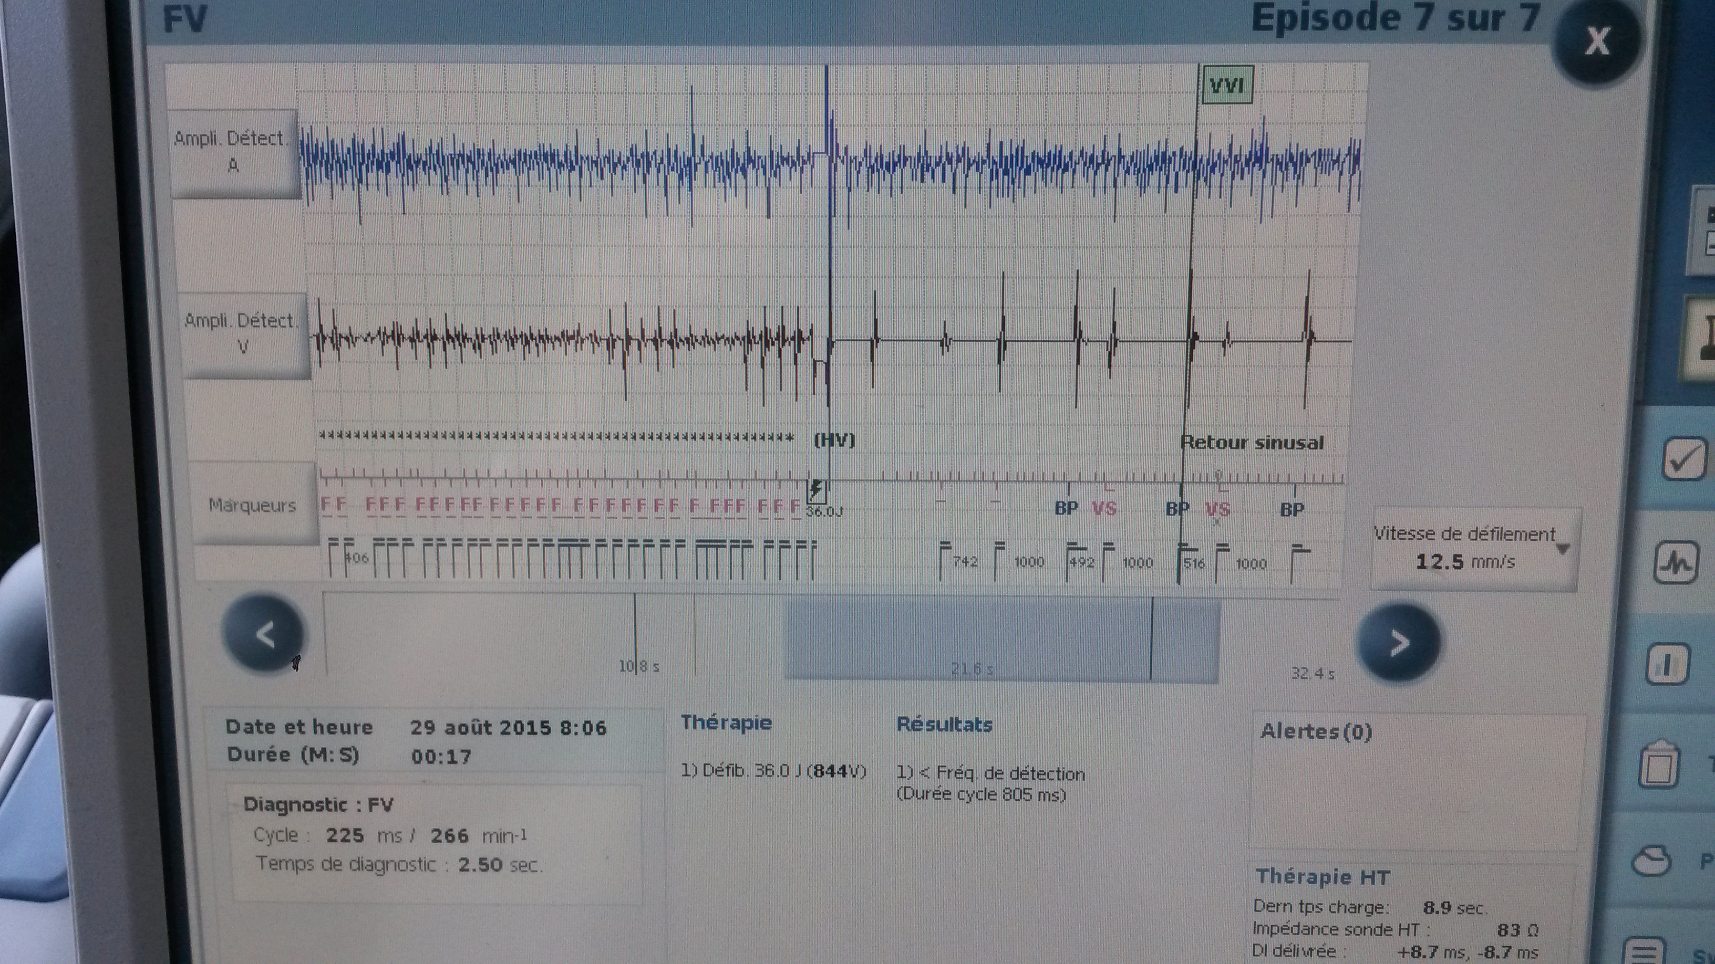This screenshot has height=964, width=1715.
Task: Toggle the Marqueurs channel button
Action: click(252, 505)
